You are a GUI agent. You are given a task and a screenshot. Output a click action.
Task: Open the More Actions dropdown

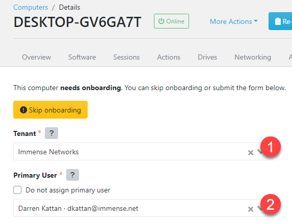point(234,21)
